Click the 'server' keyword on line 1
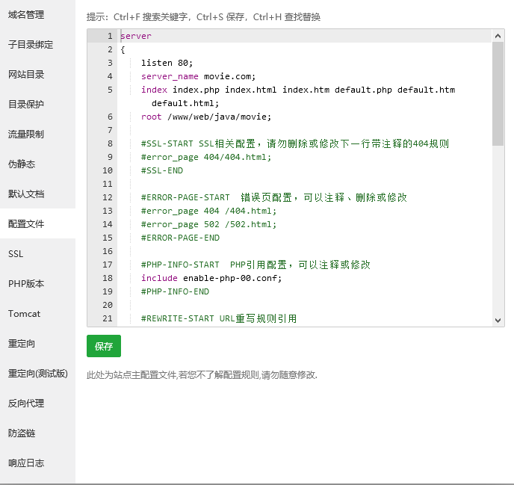Image resolution: width=514 pixels, height=485 pixels. [136, 36]
